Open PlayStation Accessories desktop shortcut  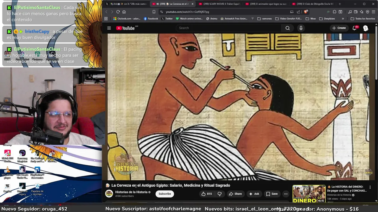click(37, 173)
